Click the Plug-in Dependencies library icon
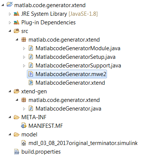The image size is (144, 157). coord(16,22)
